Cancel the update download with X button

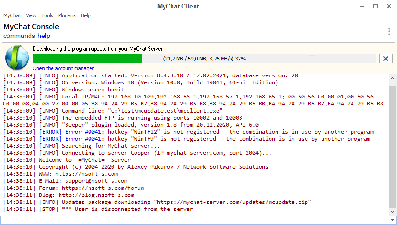[x=385, y=59]
